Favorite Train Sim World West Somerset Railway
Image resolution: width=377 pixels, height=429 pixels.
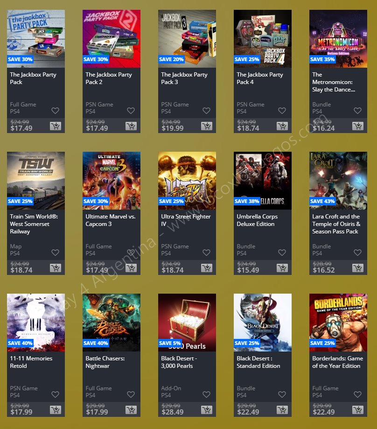(55, 253)
